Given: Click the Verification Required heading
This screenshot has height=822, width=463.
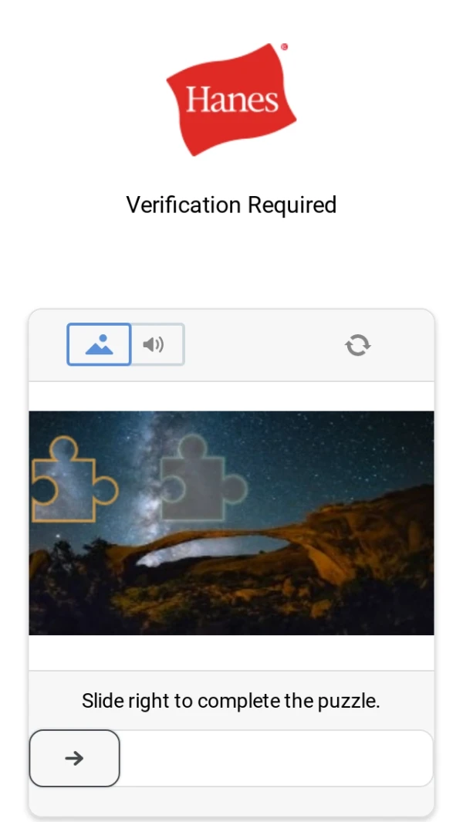Looking at the screenshot, I should [x=231, y=205].
